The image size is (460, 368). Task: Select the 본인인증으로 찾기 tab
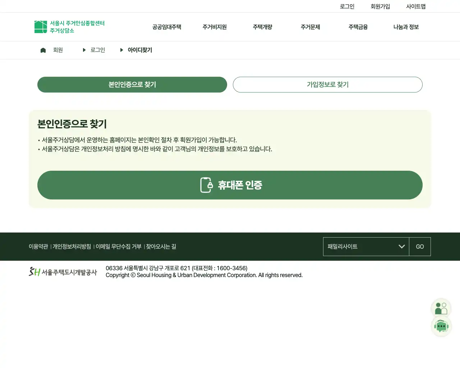pos(132,84)
